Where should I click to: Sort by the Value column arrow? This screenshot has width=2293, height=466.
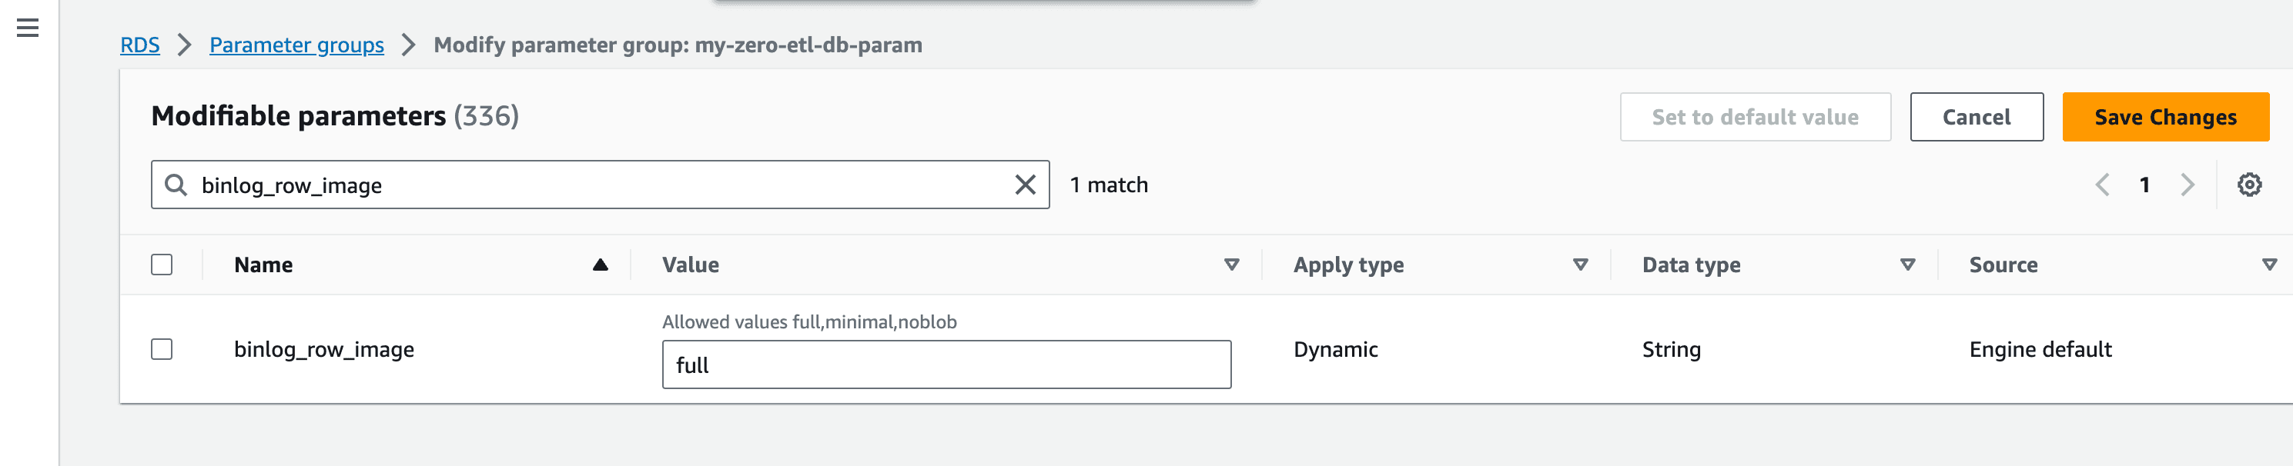coord(1231,265)
